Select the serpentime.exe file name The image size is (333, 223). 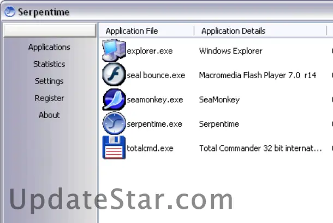[x=154, y=124]
